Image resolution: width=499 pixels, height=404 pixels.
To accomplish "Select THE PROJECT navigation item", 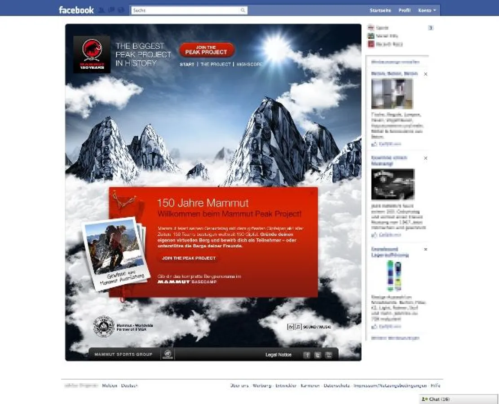I will pos(215,65).
